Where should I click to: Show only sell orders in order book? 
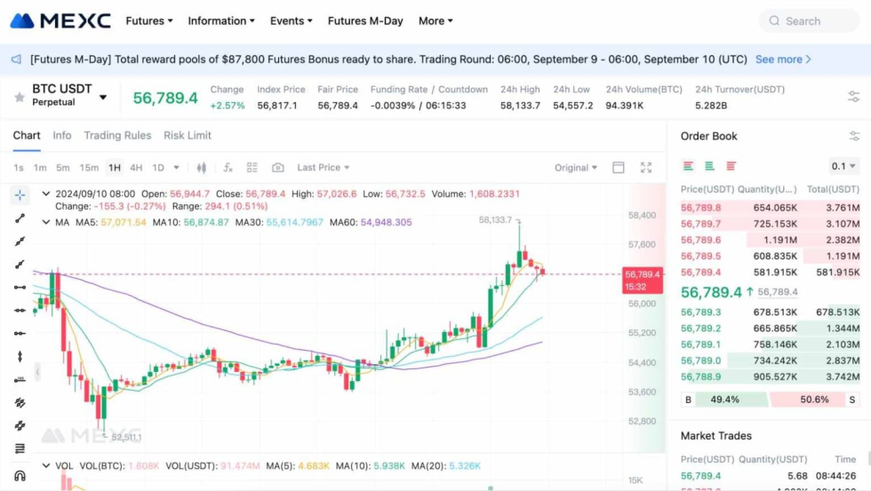coord(731,166)
